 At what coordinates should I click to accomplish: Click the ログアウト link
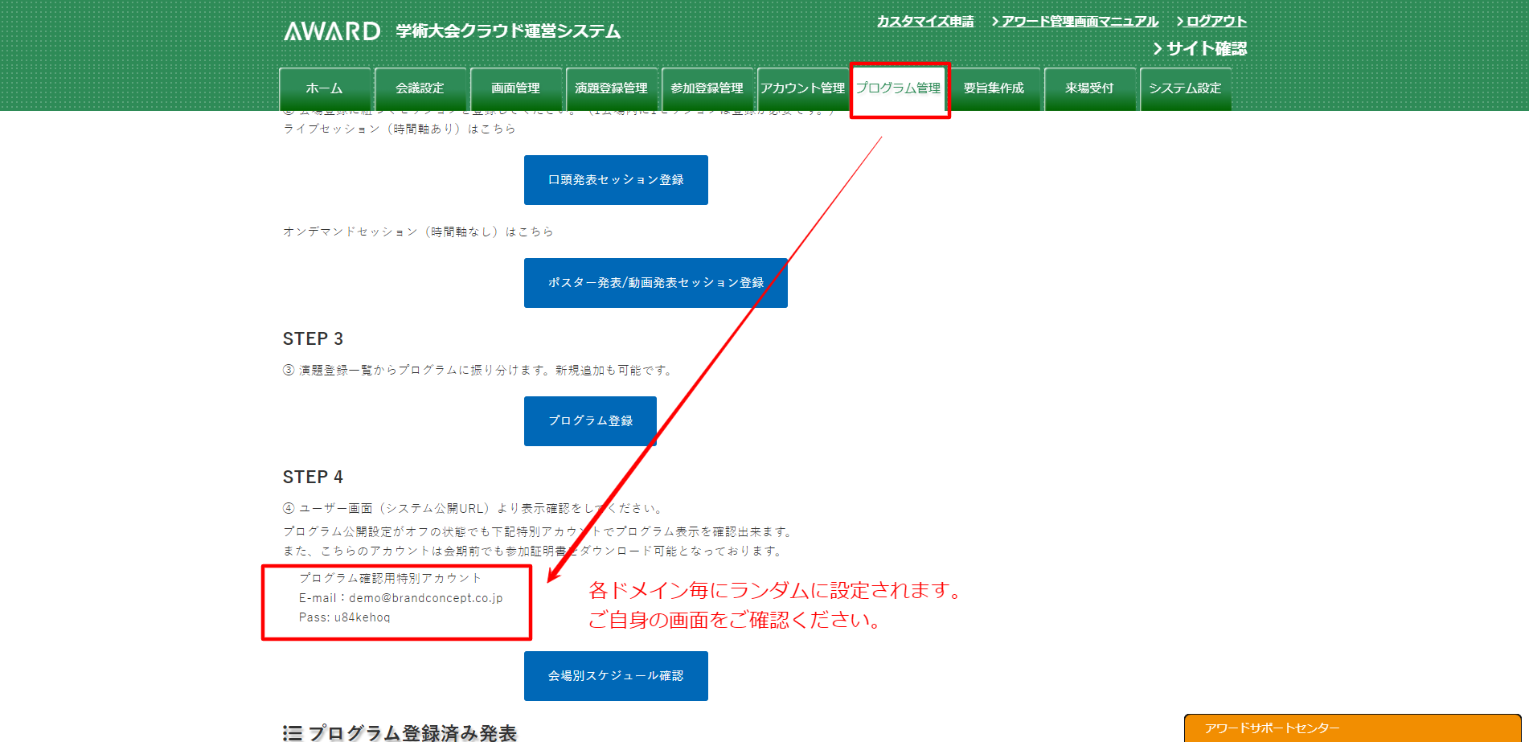pos(1216,22)
